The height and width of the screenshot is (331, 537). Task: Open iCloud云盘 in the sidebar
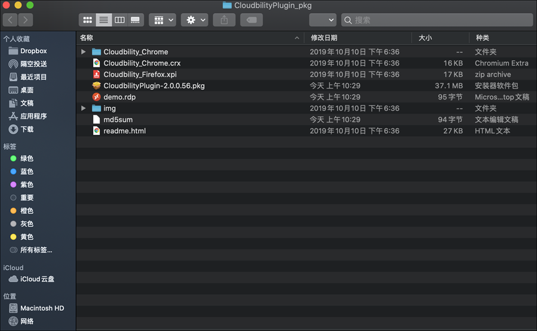pyautogui.click(x=38, y=279)
